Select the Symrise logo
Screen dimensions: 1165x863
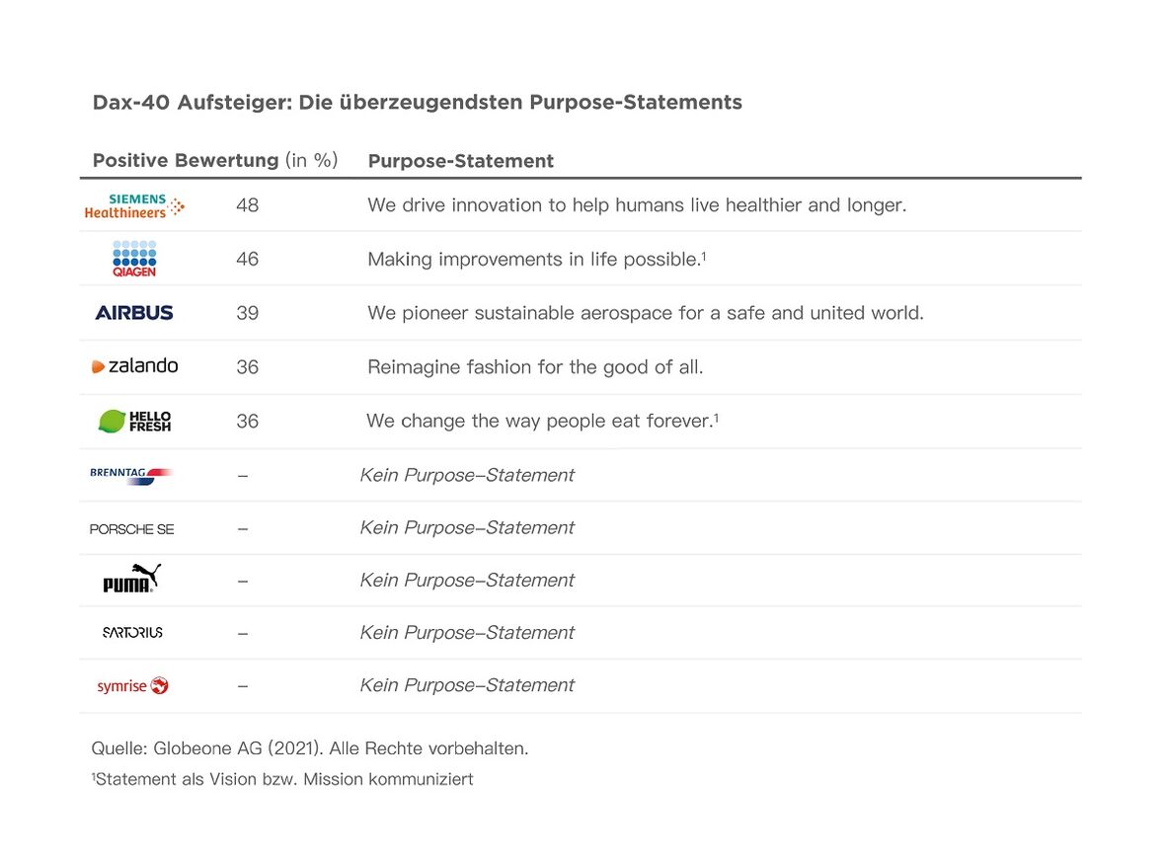click(x=132, y=685)
